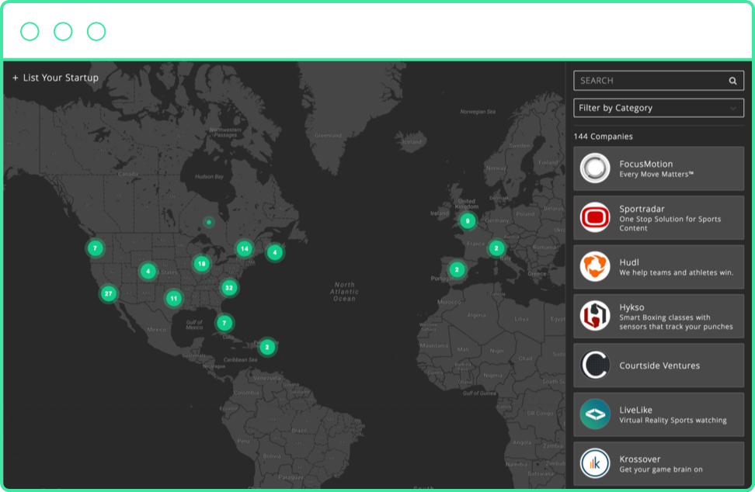Open the teal LiveLike logo
755x492 pixels.
coord(595,414)
